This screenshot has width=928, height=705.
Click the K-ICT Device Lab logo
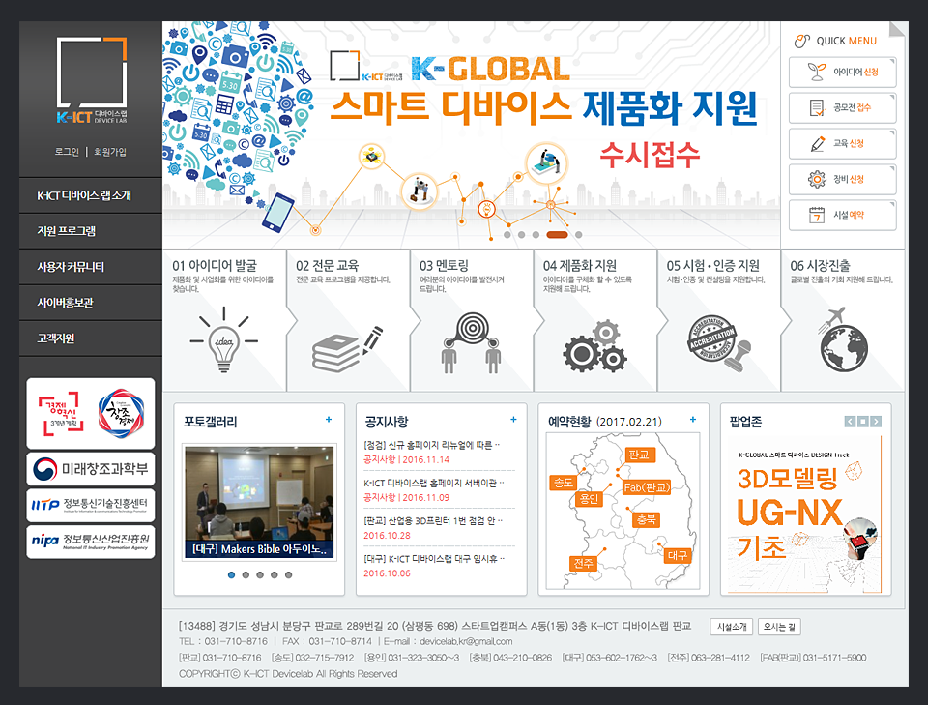pyautogui.click(x=92, y=80)
